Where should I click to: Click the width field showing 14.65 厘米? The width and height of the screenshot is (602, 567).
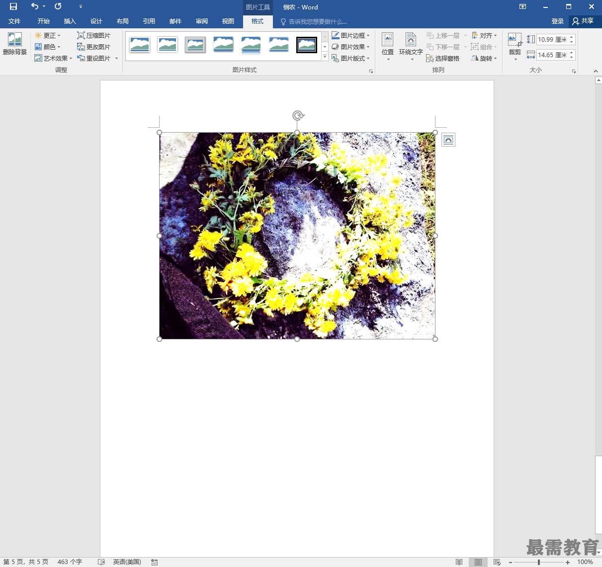coord(552,55)
